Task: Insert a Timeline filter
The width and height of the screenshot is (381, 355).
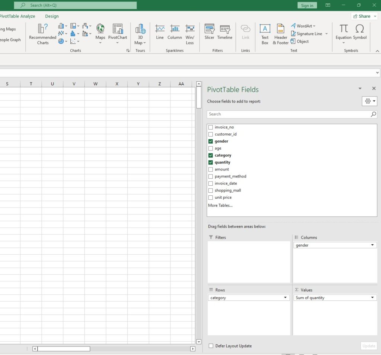Action: click(x=225, y=33)
